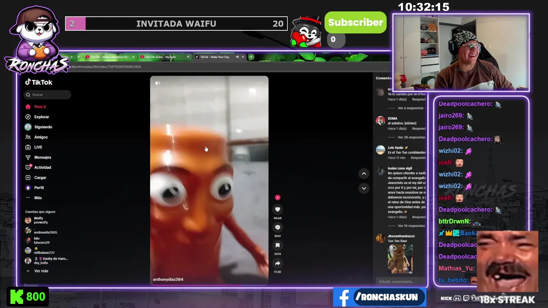Go to the Siguiendo feed
Image resolution: width=548 pixels, height=308 pixels.
(43, 127)
